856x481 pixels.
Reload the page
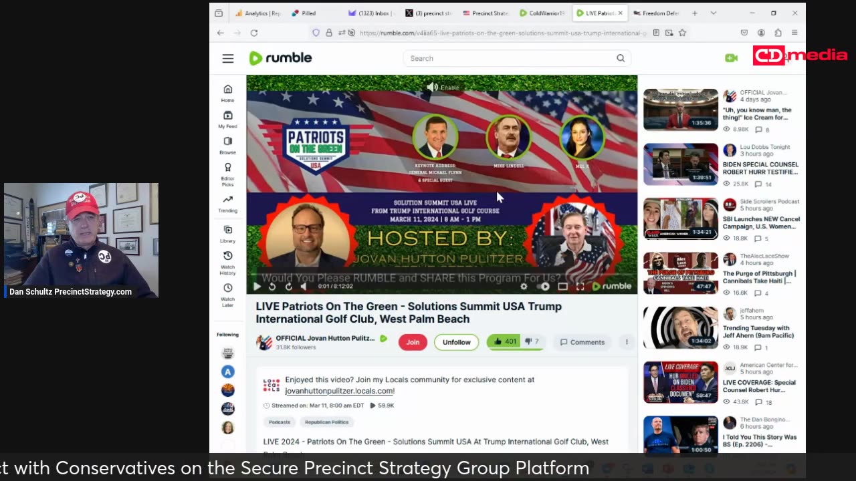254,33
